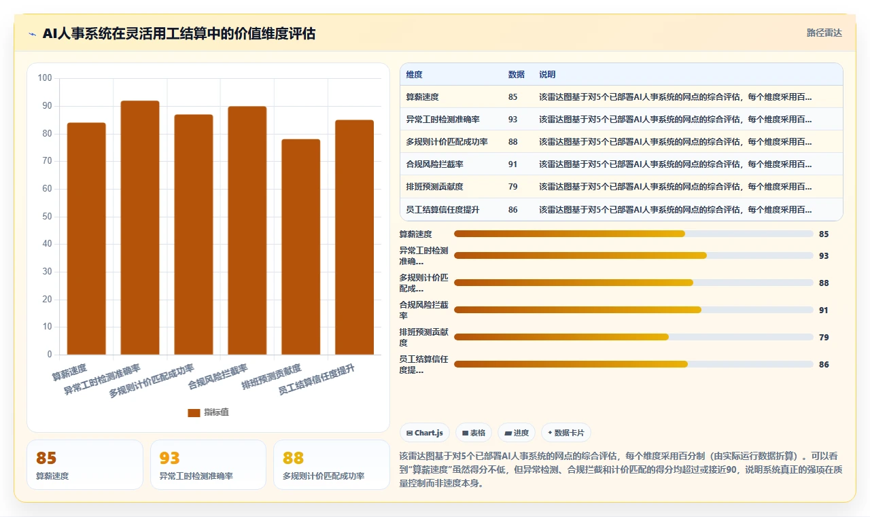
Task: Open the 88 多规则计价匹配成功率 data card
Action: [x=332, y=465]
